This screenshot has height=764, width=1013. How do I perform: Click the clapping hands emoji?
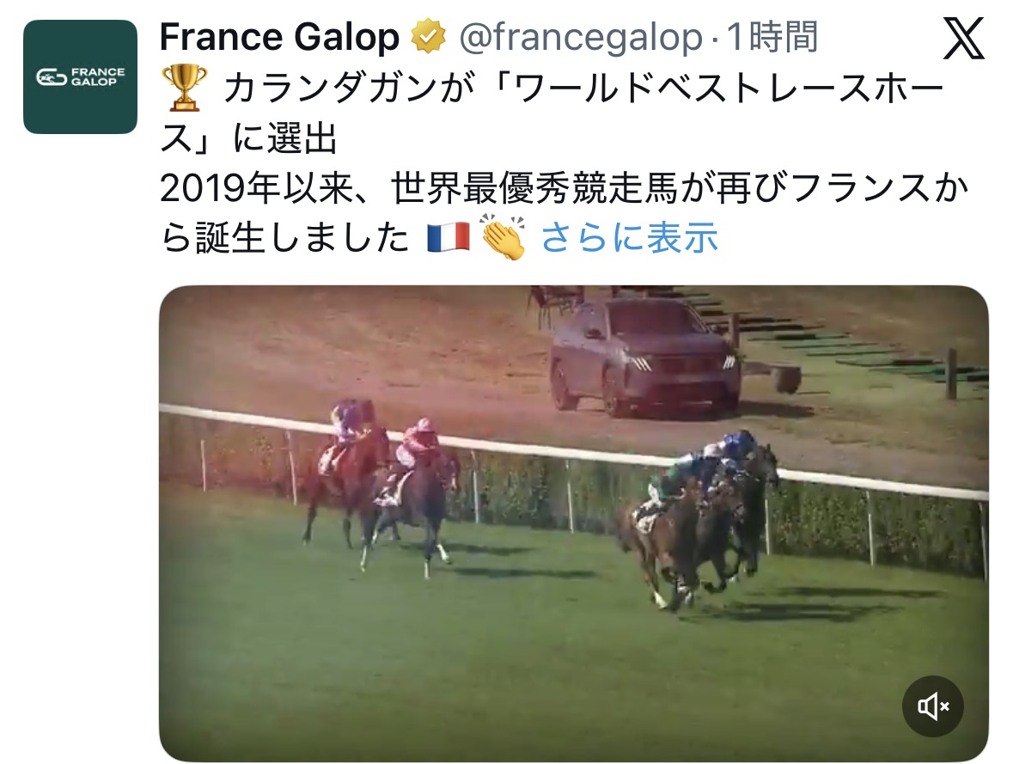pos(503,237)
